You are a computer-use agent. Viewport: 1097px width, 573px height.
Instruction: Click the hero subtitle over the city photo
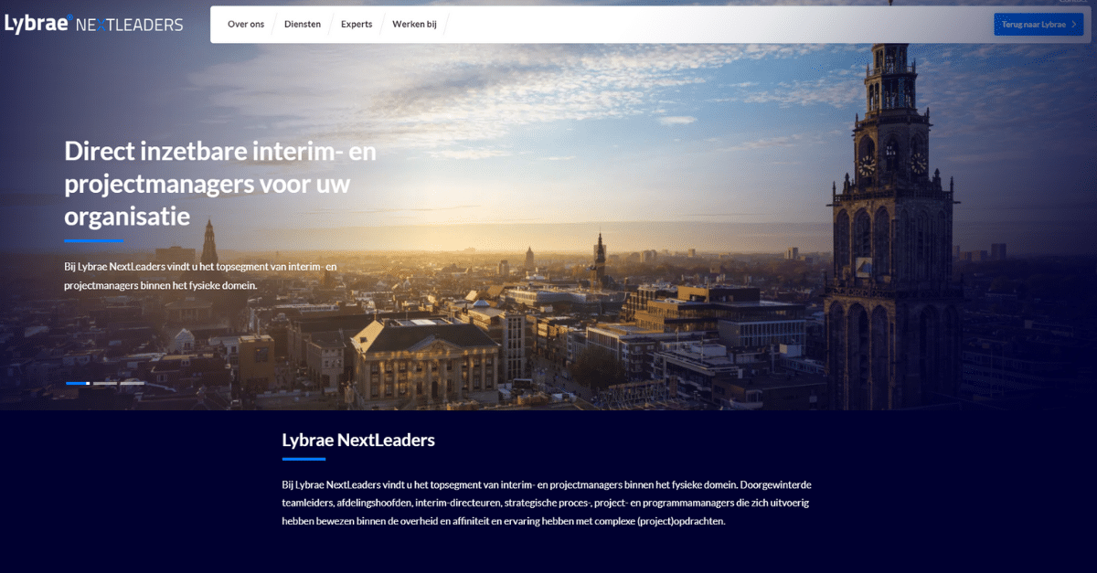click(x=200, y=276)
